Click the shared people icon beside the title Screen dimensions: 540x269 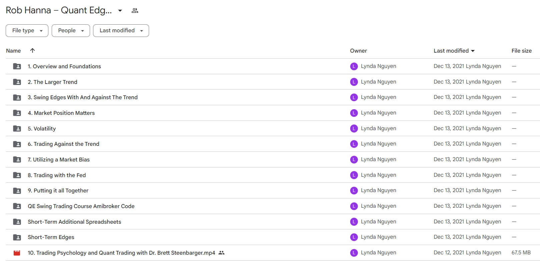tap(135, 11)
